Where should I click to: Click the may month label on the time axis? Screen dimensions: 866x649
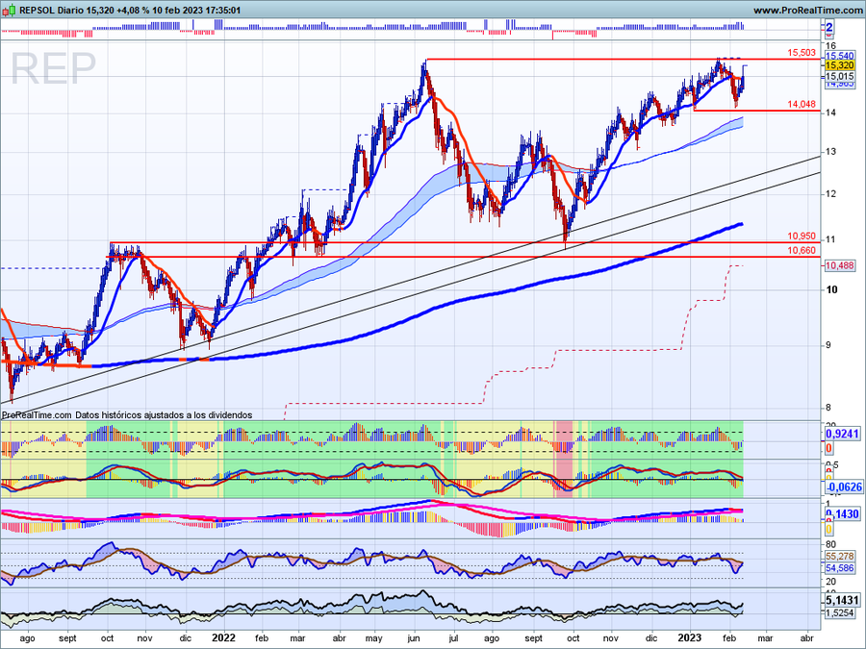[x=374, y=638]
